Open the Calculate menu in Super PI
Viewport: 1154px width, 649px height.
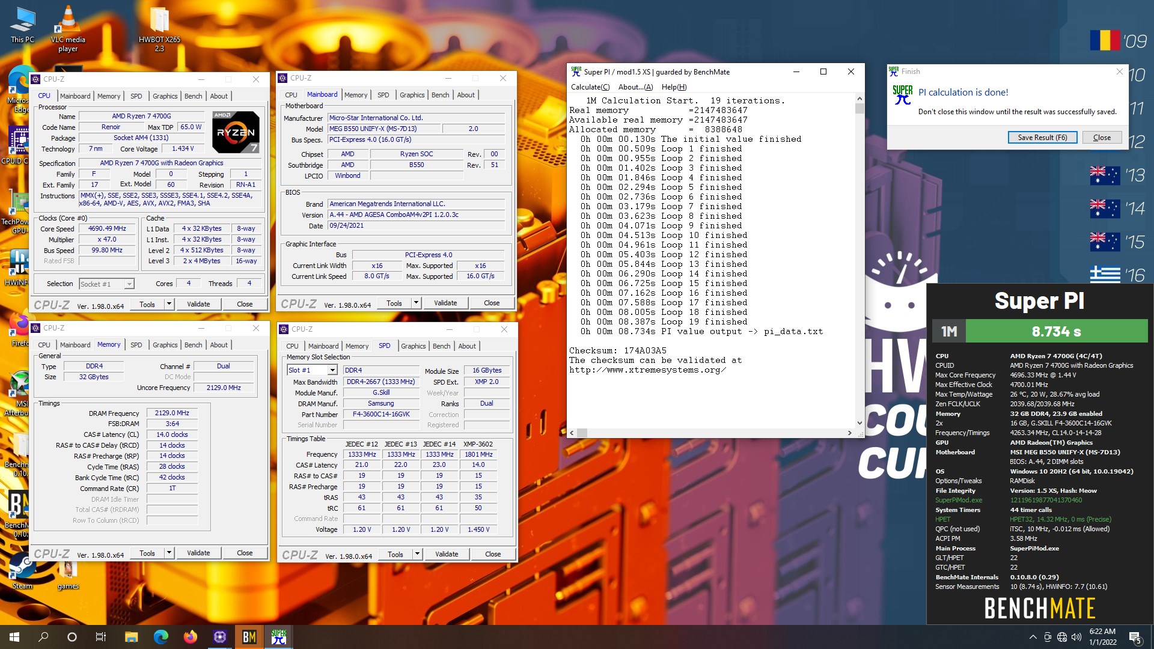(x=590, y=87)
